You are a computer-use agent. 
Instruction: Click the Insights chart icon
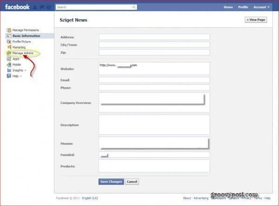9,70
